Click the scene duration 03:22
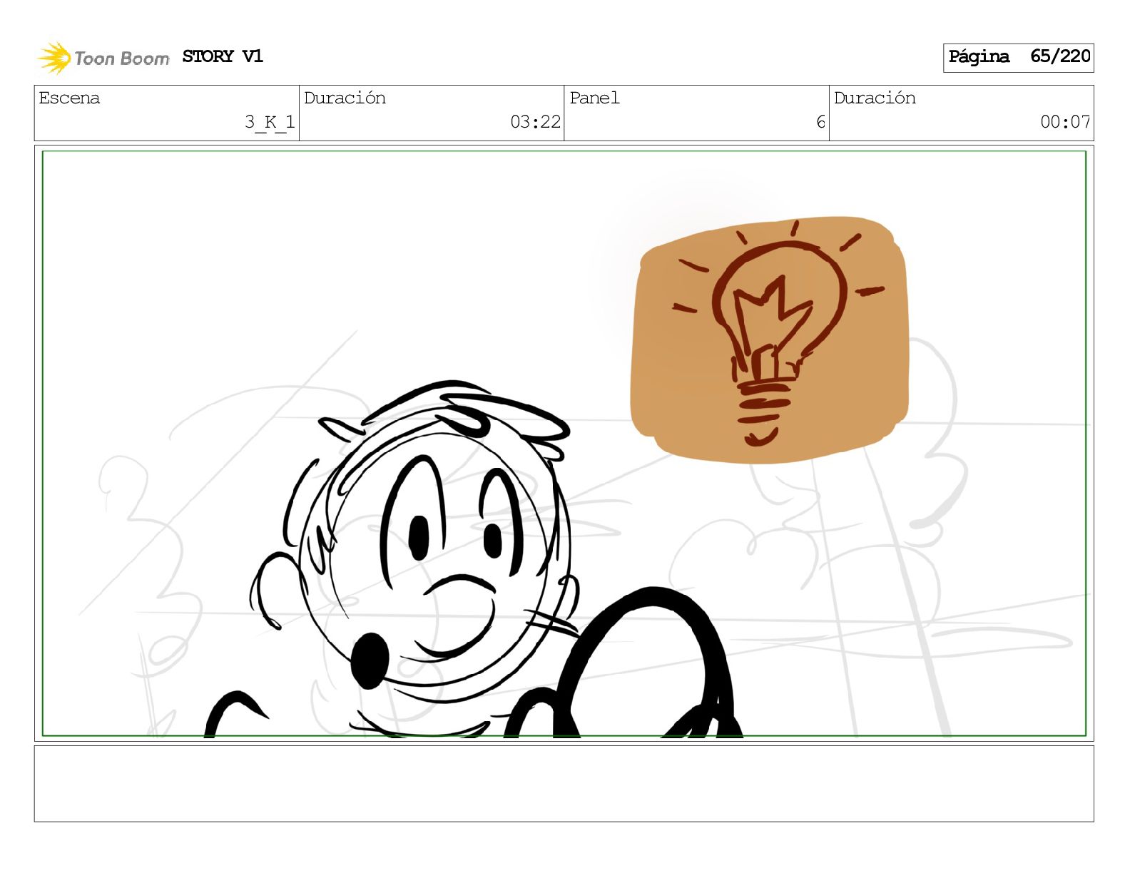The width and height of the screenshot is (1130, 873). (535, 122)
